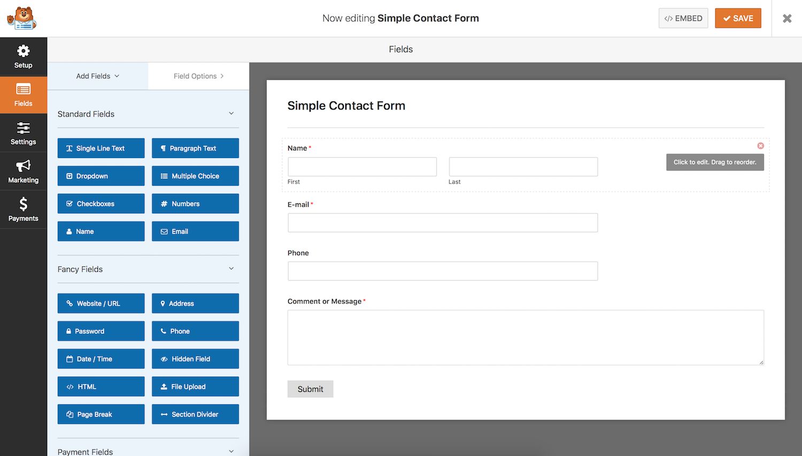Click the form Submit button

pyautogui.click(x=310, y=389)
